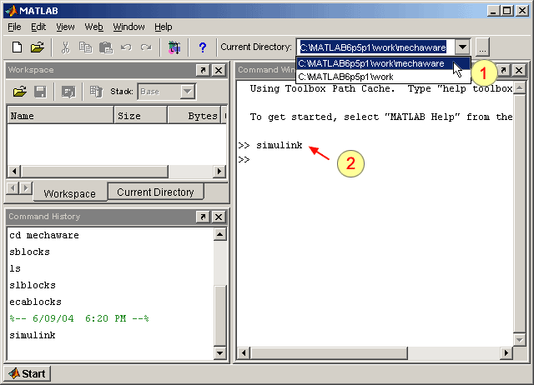
Task: Click the Workspace horizontal scrollbar thumb
Action: 94,172
